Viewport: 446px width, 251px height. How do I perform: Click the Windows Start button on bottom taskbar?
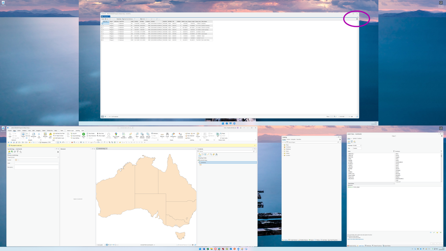coord(200,249)
